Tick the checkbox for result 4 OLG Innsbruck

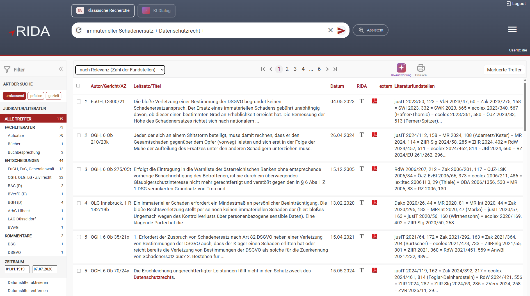tap(79, 203)
